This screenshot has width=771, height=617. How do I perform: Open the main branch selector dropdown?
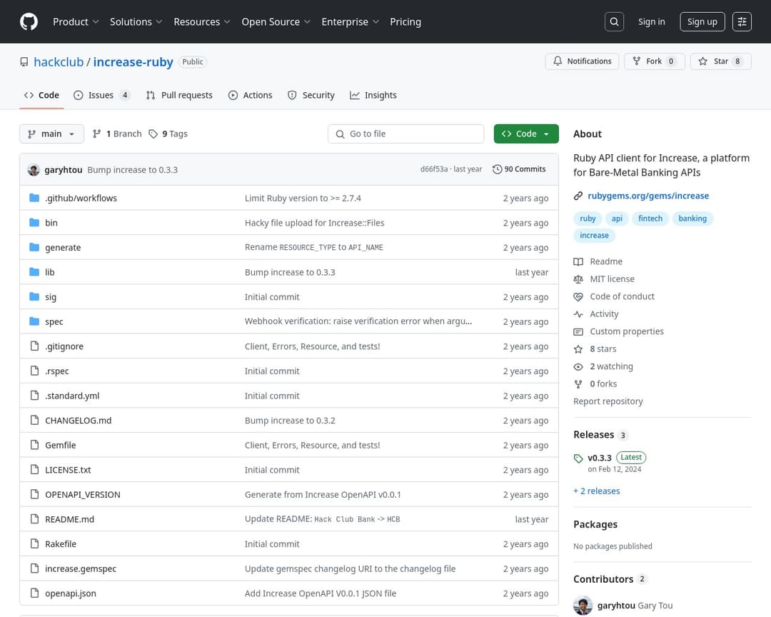pyautogui.click(x=51, y=134)
